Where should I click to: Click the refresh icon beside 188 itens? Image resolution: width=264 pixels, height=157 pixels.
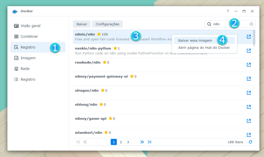[x=250, y=142]
